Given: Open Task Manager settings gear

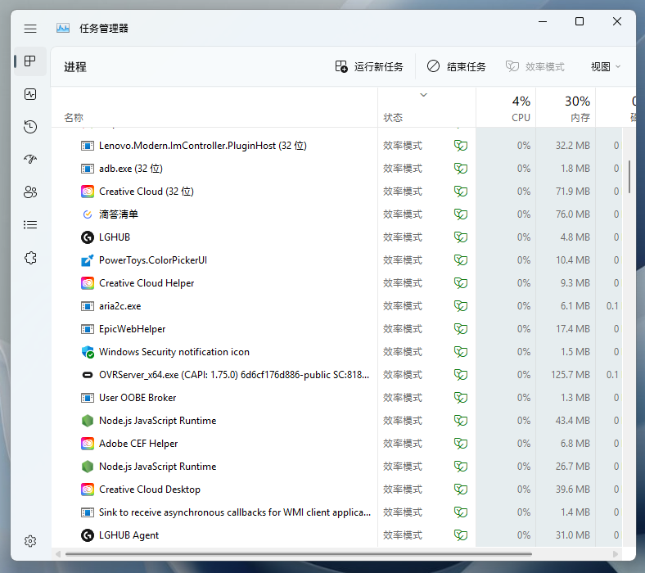Looking at the screenshot, I should 30,541.
